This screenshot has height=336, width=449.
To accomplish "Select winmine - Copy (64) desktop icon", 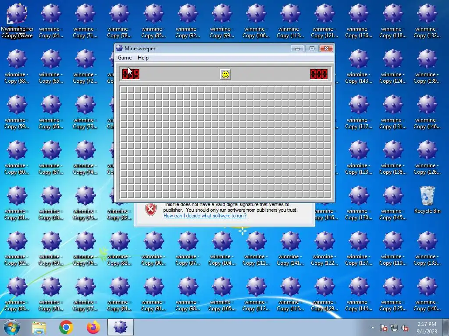I will (51, 21).
